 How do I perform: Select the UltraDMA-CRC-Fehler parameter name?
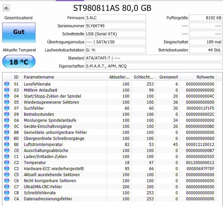[x=43, y=187]
